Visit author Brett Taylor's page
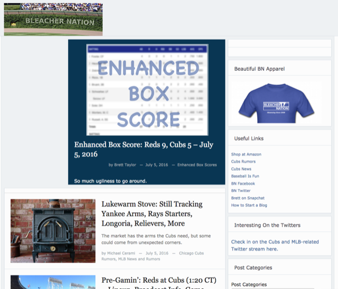Viewport: 338px width, 289px height. coord(125,165)
